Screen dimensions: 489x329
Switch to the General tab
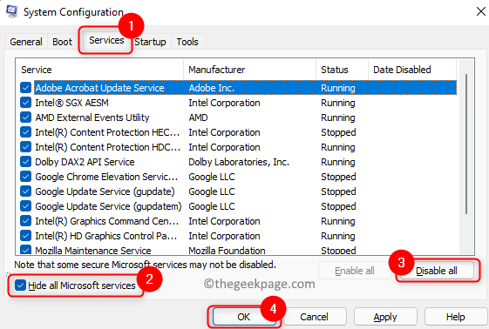coord(26,42)
